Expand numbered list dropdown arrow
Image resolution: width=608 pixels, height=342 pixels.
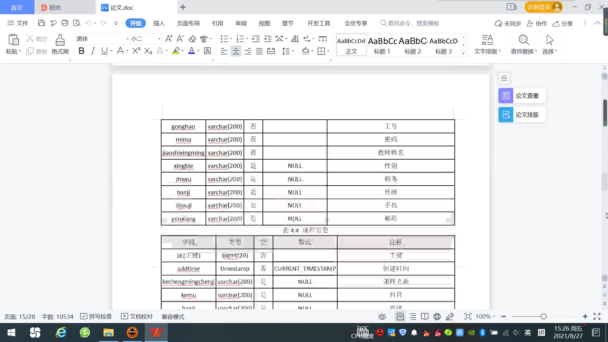point(247,39)
